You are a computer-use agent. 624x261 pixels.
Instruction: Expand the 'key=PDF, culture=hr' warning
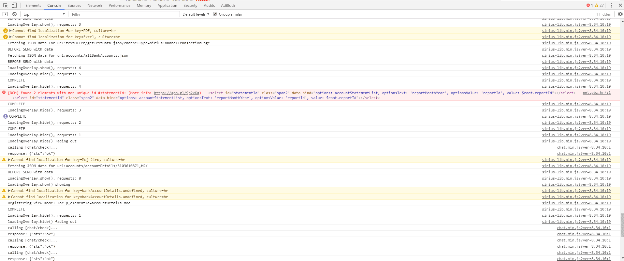point(10,31)
